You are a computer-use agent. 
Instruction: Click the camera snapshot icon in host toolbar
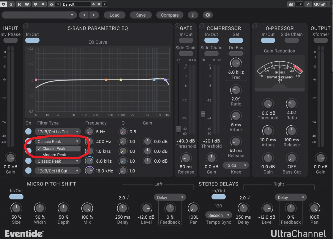(x=291, y=4)
